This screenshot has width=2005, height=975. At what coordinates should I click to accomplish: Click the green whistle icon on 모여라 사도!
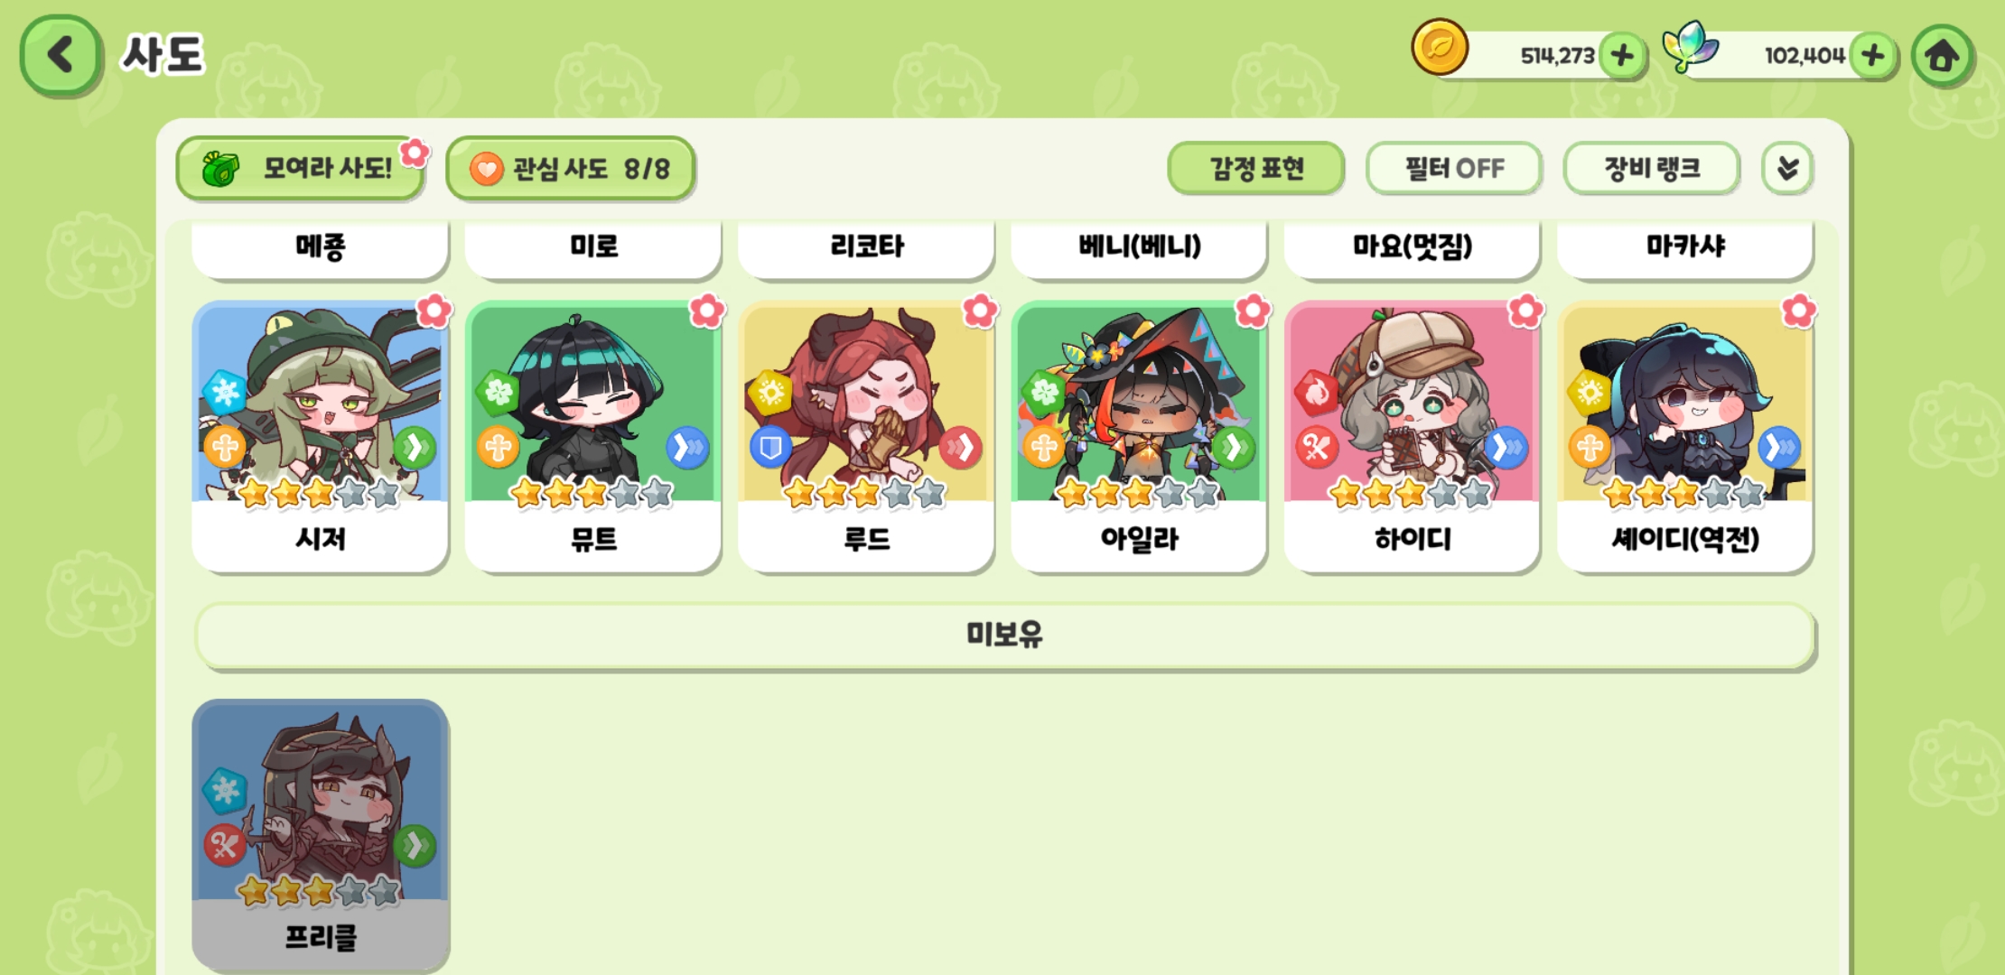point(220,168)
